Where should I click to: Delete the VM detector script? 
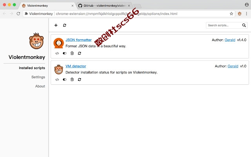(x=72, y=80)
